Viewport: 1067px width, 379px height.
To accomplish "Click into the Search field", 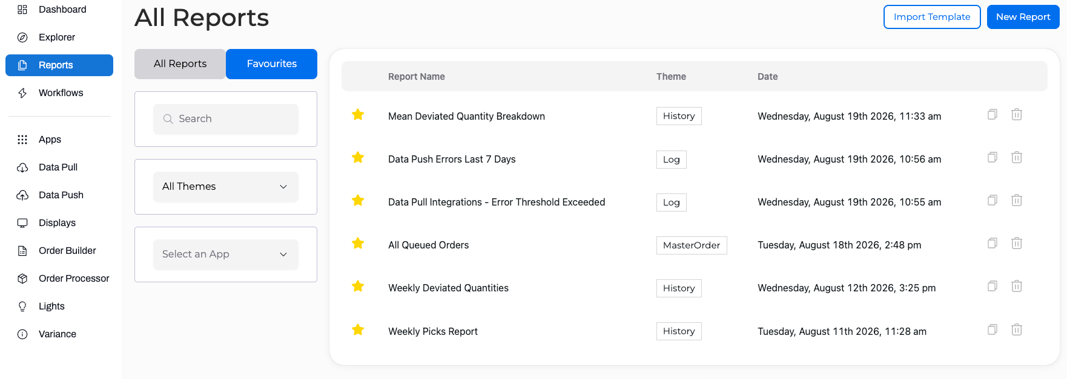I will click(x=226, y=119).
